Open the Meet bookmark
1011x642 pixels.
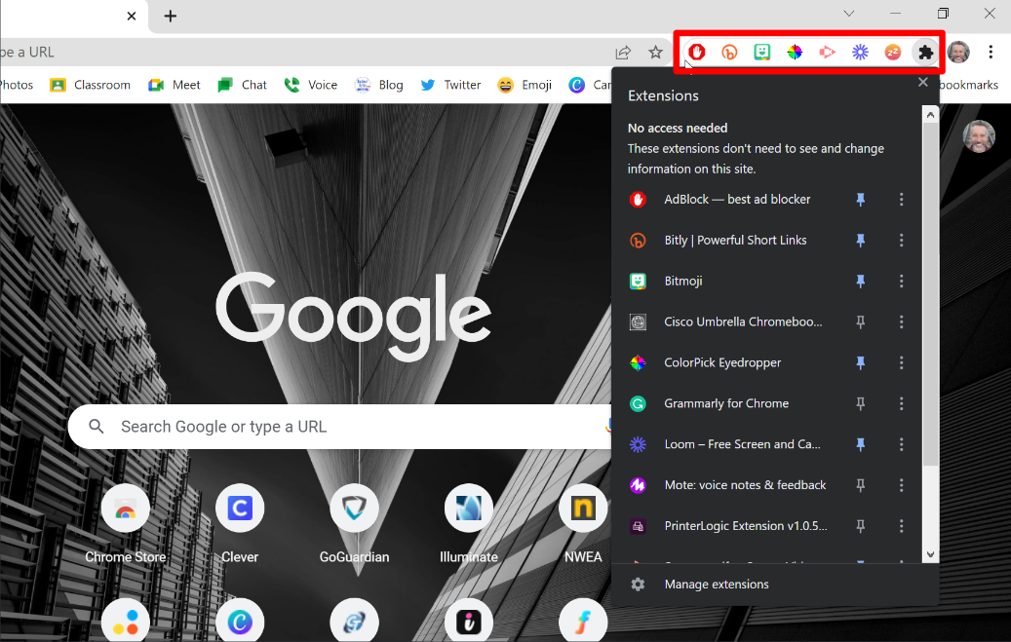[x=175, y=85]
